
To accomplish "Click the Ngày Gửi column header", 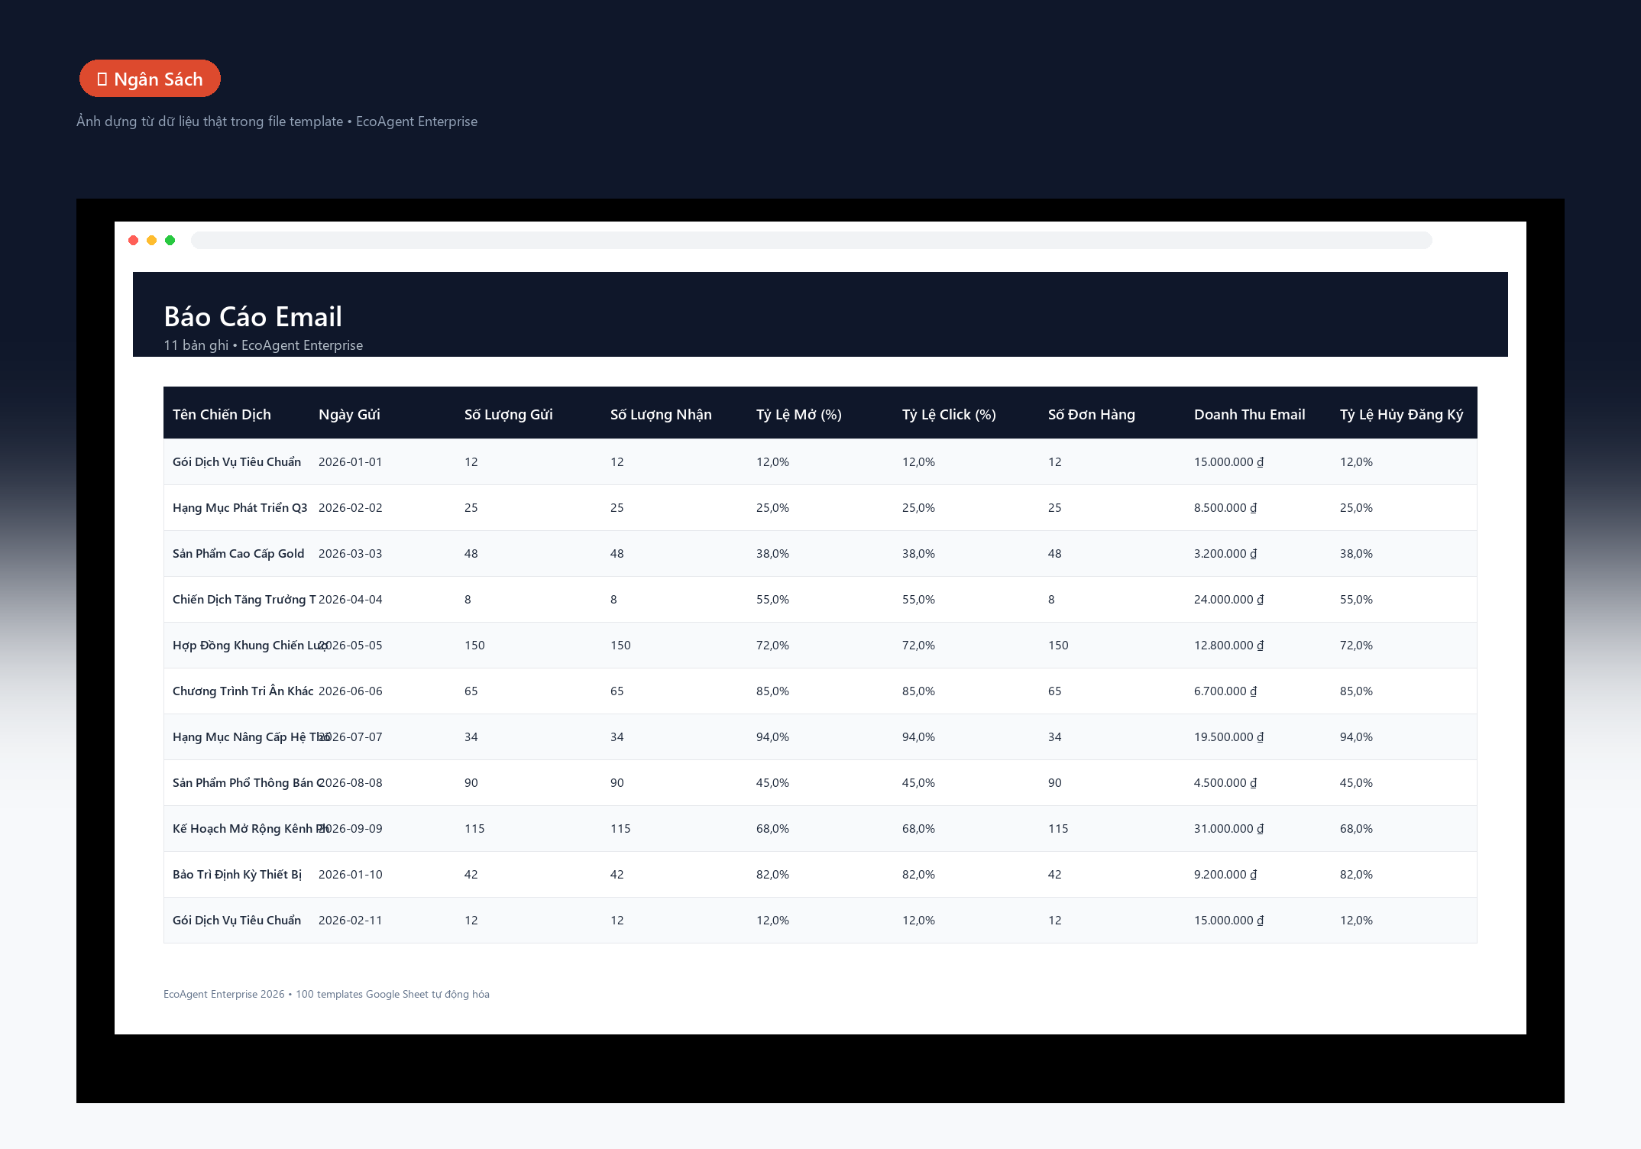I will (349, 414).
